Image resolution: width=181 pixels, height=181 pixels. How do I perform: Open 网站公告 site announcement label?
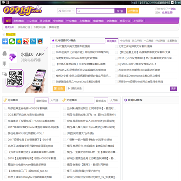pyautogui.click(x=11, y=35)
